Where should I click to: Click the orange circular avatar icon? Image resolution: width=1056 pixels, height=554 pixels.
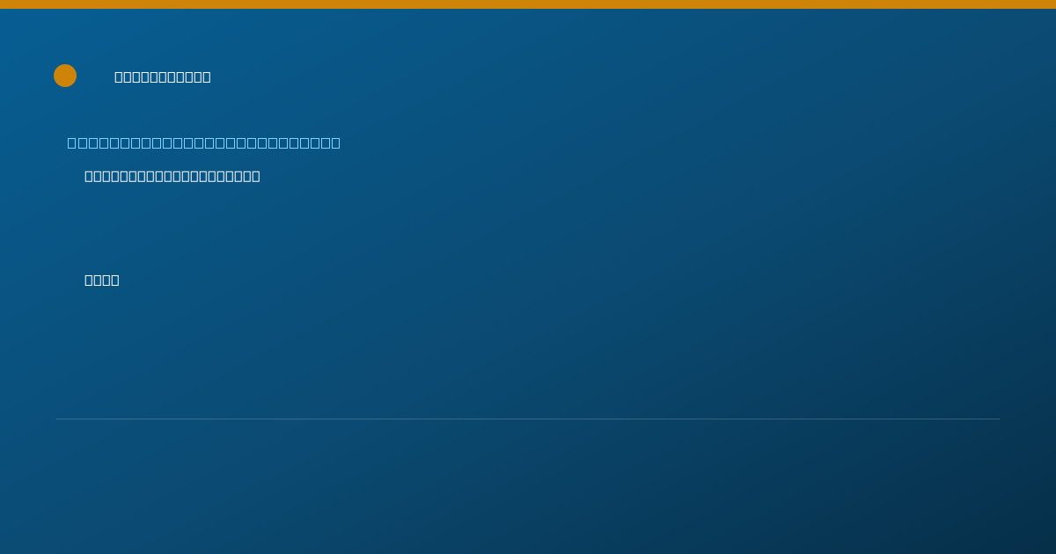(x=65, y=76)
